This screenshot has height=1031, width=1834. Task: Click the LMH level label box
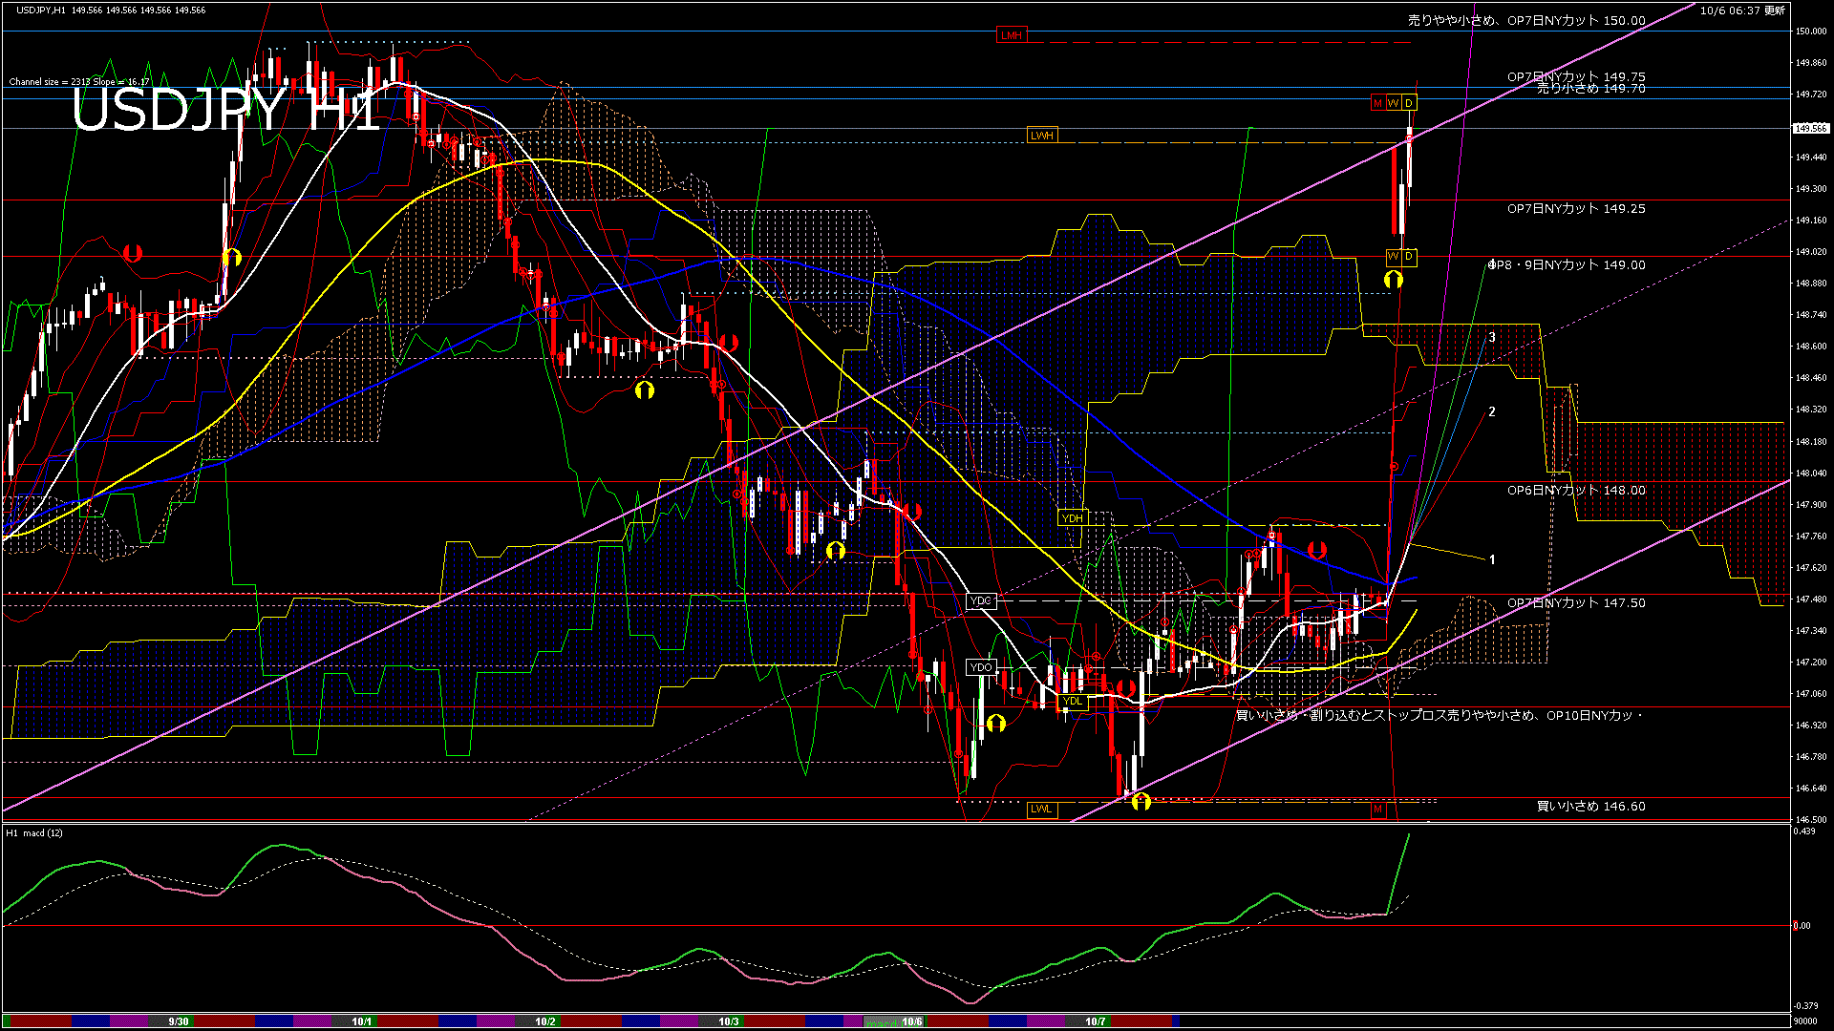(x=1011, y=35)
